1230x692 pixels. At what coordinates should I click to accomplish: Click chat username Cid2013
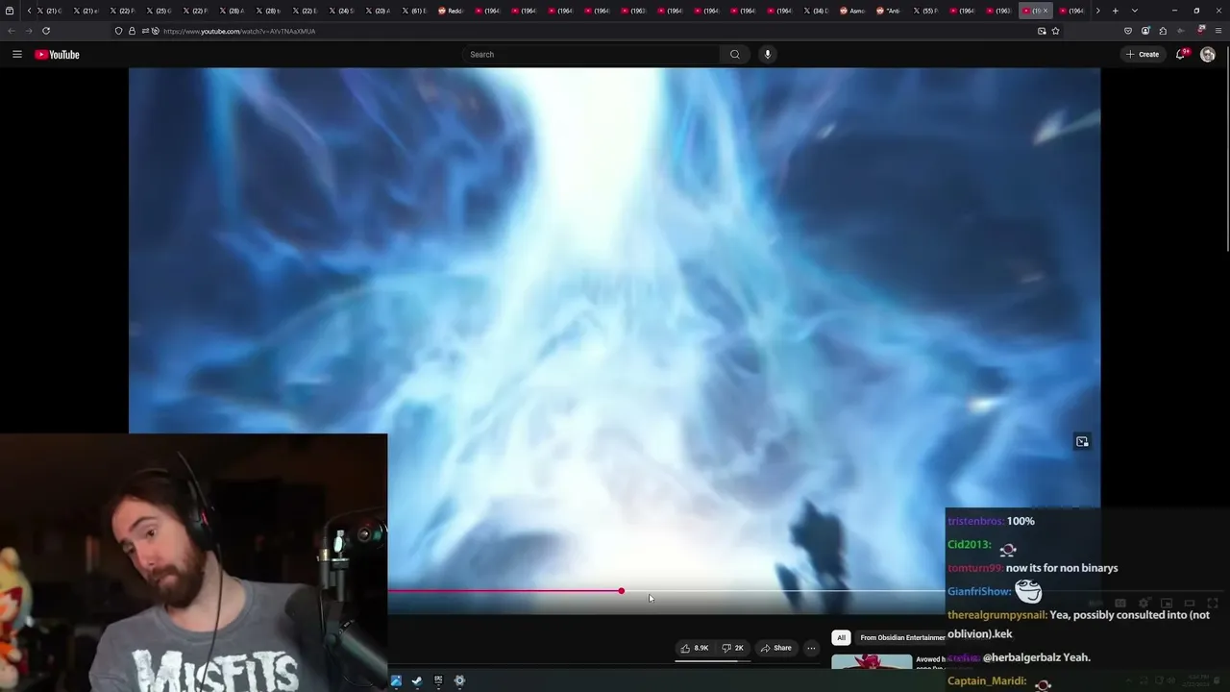(969, 545)
